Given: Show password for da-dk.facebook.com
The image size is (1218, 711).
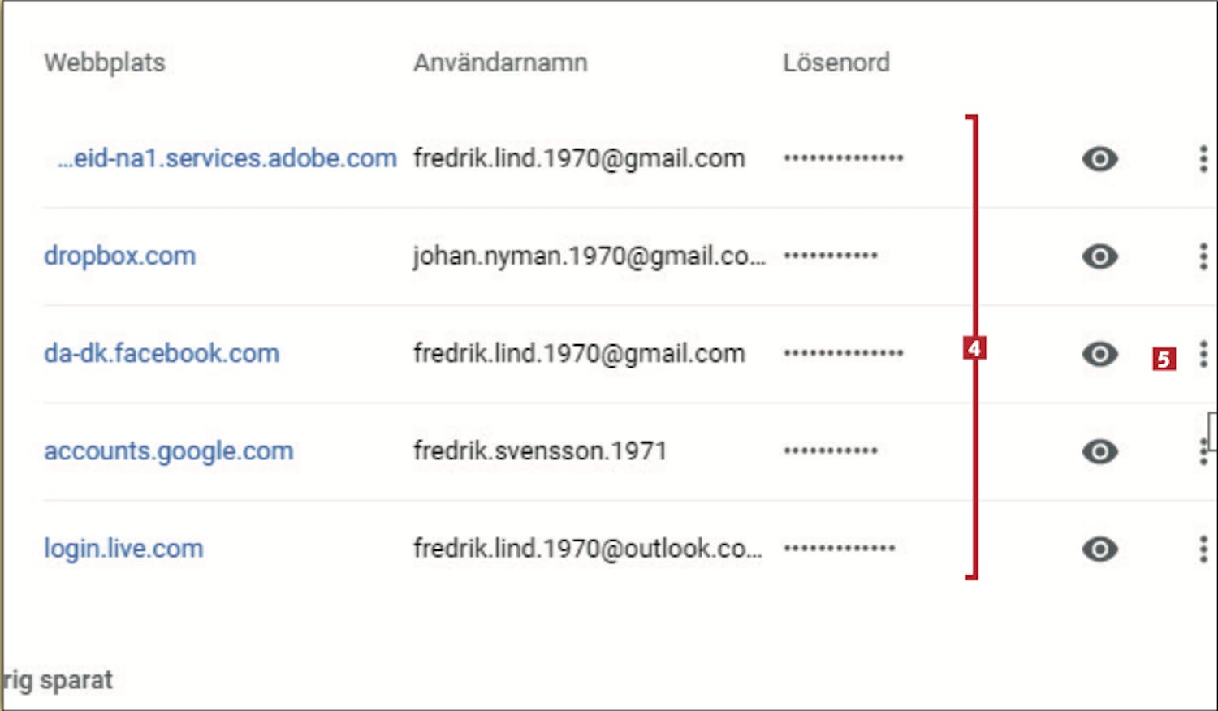Looking at the screenshot, I should point(1099,354).
